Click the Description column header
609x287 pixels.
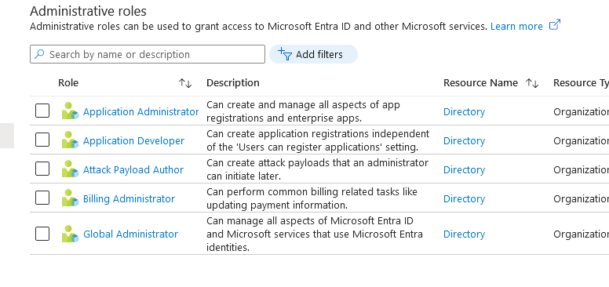coord(232,83)
